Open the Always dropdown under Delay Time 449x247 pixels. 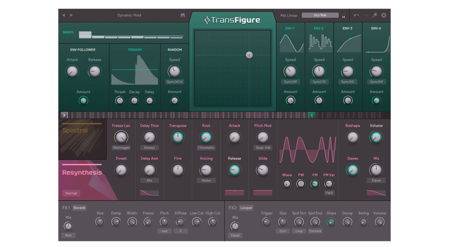[150, 148]
